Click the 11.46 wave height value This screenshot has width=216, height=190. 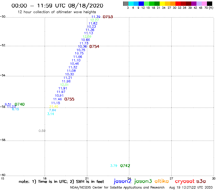[58, 99]
